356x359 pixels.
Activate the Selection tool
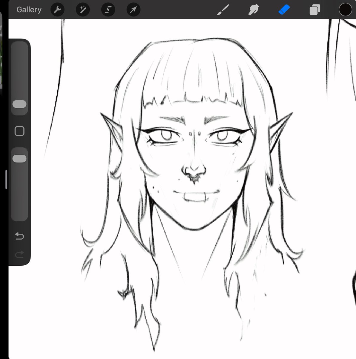point(108,10)
